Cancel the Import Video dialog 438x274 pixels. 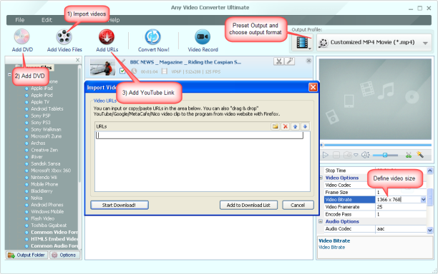click(x=298, y=205)
